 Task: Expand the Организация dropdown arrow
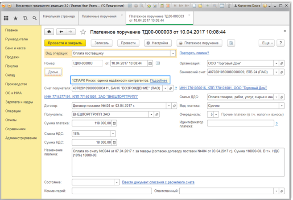click(x=276, y=63)
